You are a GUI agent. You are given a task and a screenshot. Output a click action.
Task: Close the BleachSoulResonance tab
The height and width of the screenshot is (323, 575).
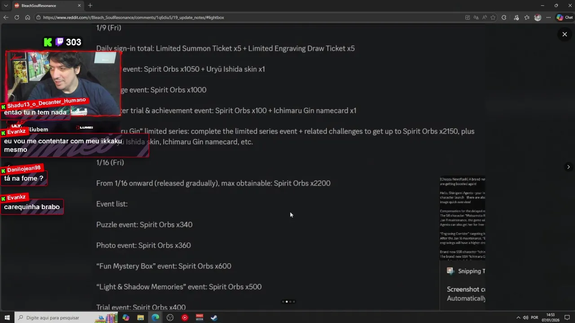pos(80,5)
